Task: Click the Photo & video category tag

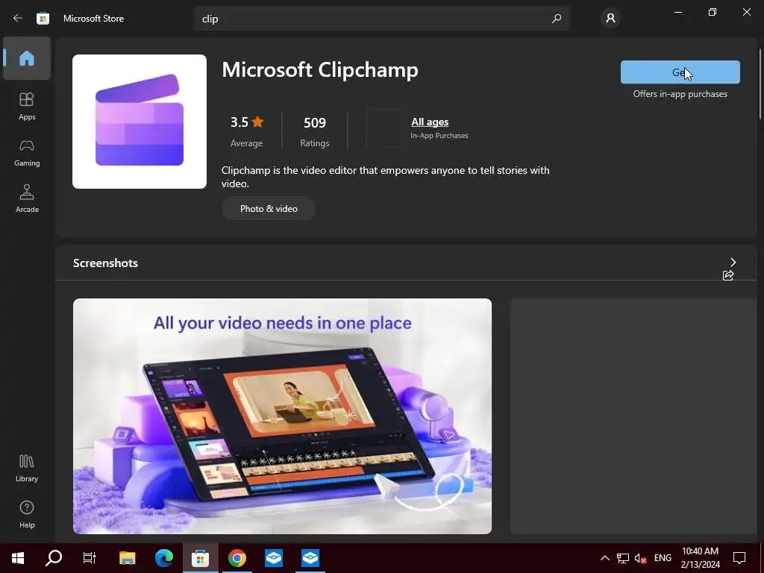Action: pos(269,209)
